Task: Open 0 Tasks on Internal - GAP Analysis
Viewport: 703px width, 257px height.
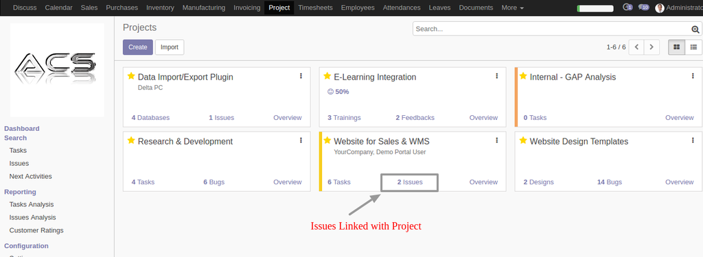Action: point(535,118)
